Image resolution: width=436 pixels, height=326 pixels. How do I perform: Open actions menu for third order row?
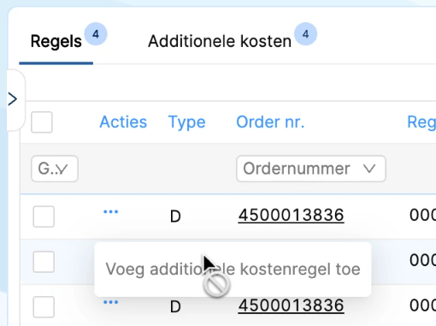(110, 302)
